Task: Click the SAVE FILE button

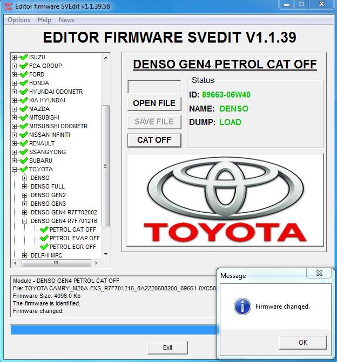Action: point(154,122)
